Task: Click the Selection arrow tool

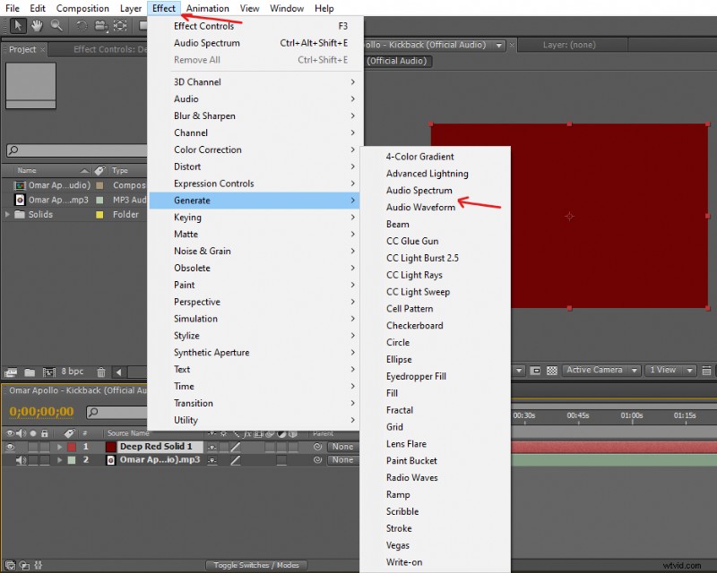Action: 18,26
